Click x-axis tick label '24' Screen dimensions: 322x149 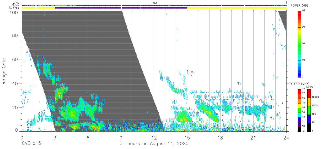[286, 138]
